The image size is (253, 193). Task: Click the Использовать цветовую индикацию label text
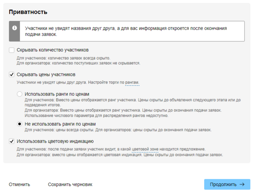click(x=55, y=141)
